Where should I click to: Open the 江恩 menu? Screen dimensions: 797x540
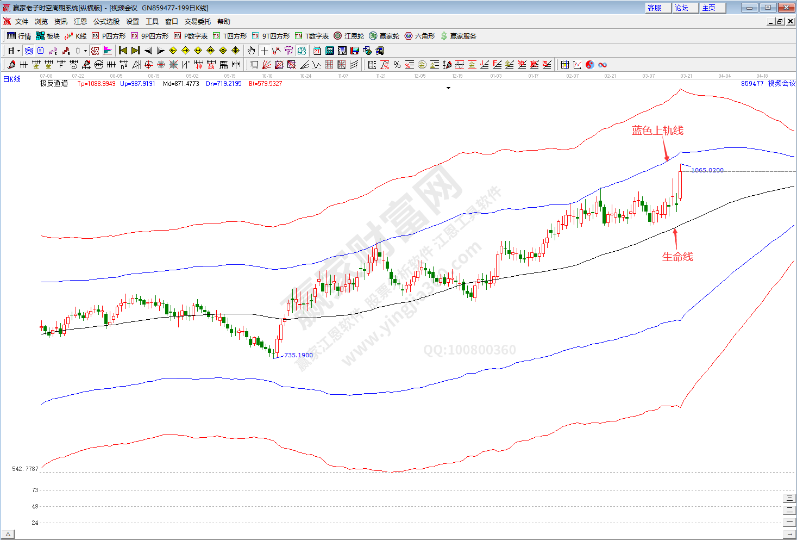click(x=80, y=22)
